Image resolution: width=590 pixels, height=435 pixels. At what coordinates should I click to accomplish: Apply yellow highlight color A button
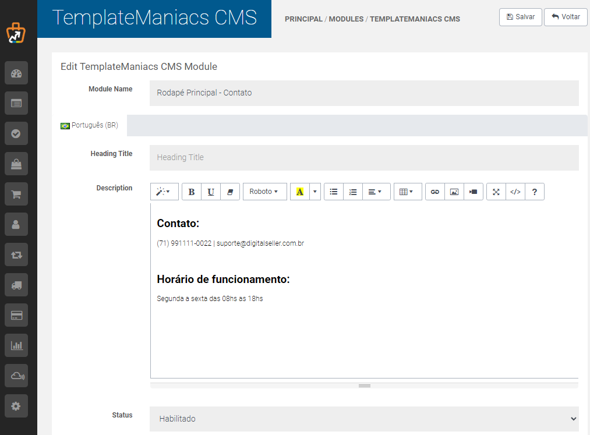[x=300, y=192]
